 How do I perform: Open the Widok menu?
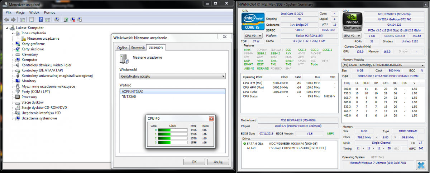(x=34, y=12)
